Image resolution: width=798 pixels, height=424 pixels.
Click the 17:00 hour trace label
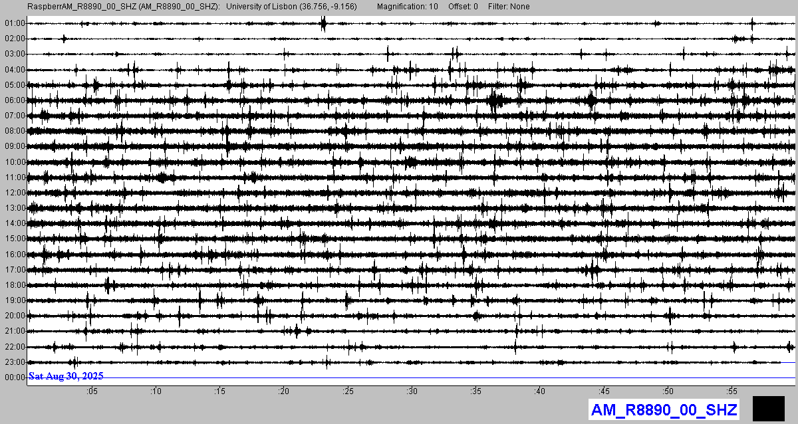tap(14, 270)
